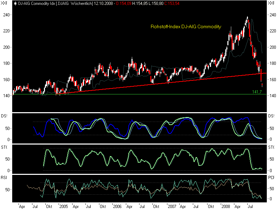Click the 'Okt' label just before 2008
279x209 pixels.
click(x=211, y=206)
